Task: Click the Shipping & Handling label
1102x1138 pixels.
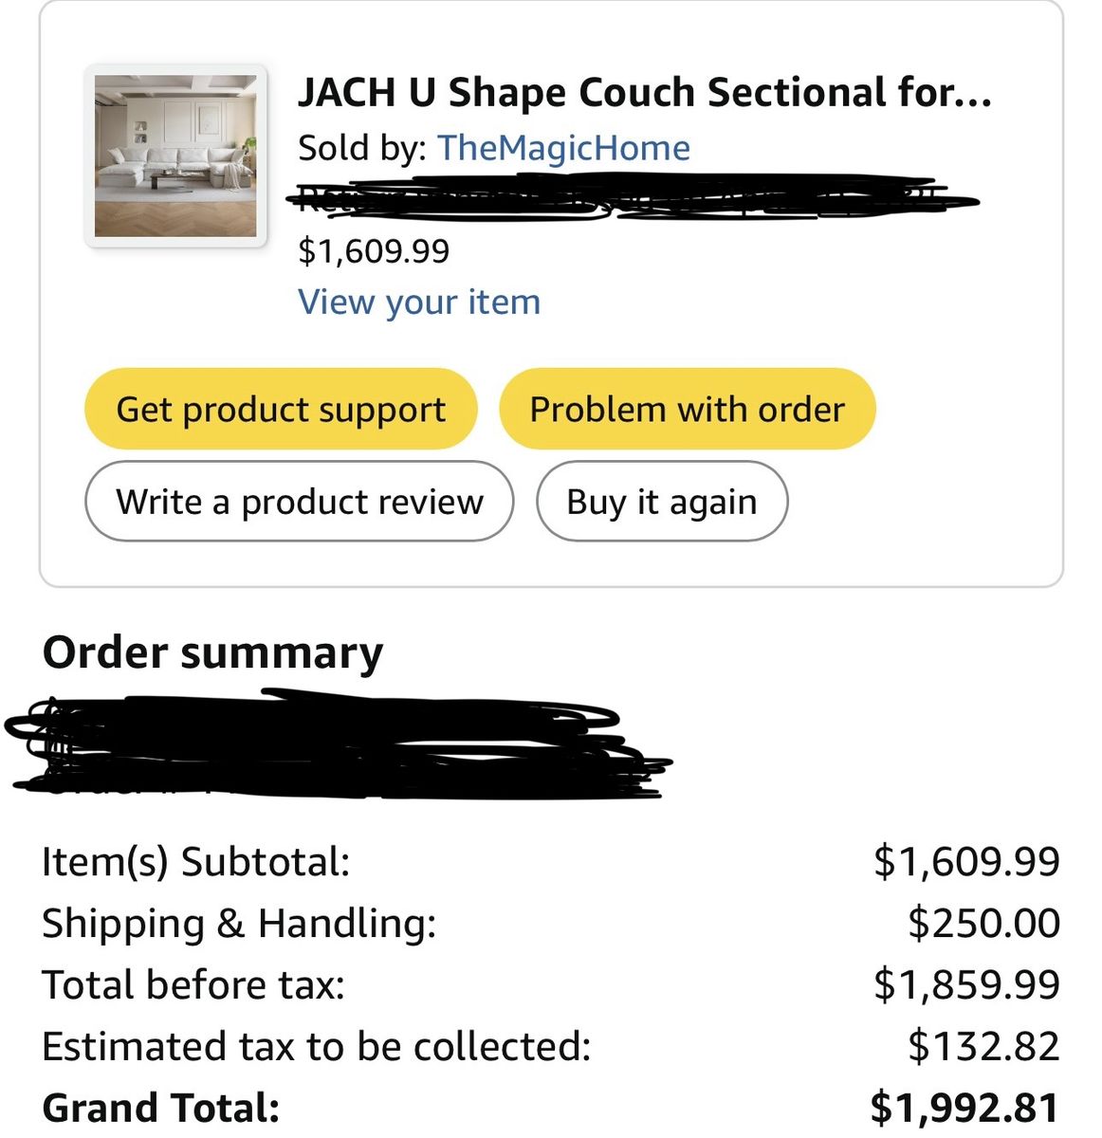Action: [239, 923]
